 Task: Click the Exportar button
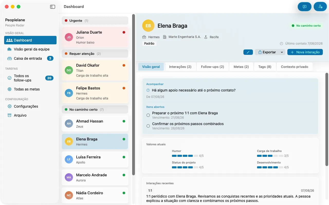click(x=267, y=52)
